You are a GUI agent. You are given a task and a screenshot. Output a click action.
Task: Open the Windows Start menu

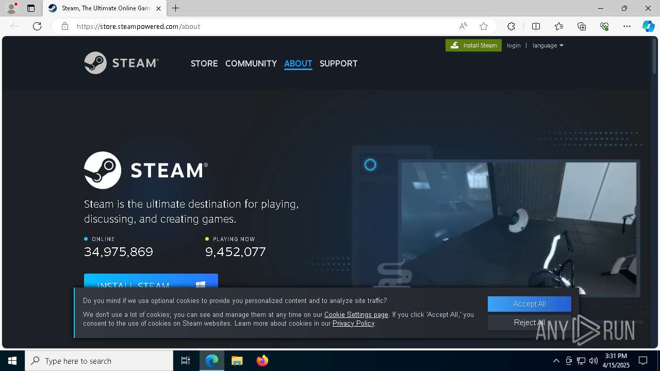(x=12, y=361)
